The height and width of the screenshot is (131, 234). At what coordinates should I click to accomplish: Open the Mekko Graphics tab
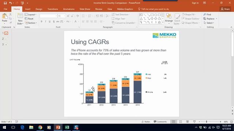[x=125, y=9]
